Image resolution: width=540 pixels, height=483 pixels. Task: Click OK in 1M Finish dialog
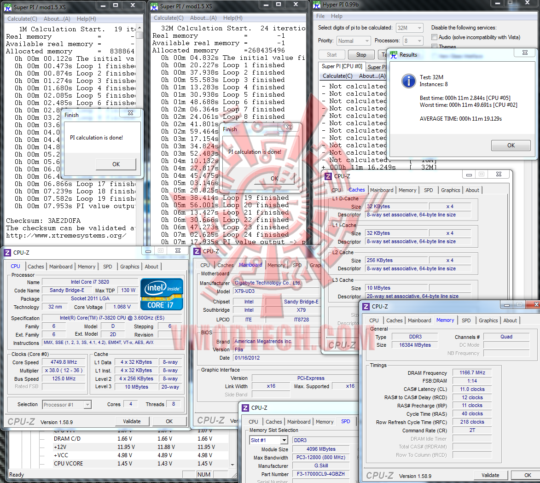click(116, 164)
